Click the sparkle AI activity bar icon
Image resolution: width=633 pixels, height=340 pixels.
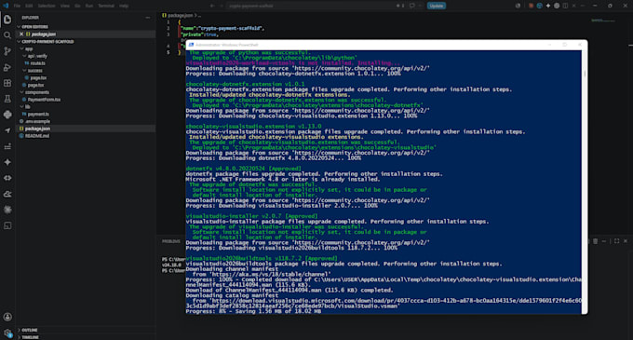point(7,162)
